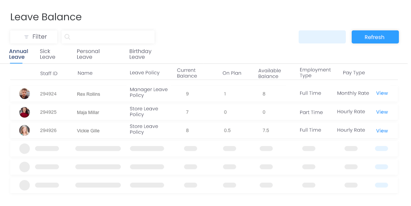View Rex Rollins' leave details
Image resolution: width=411 pixels, height=206 pixels.
(382, 93)
